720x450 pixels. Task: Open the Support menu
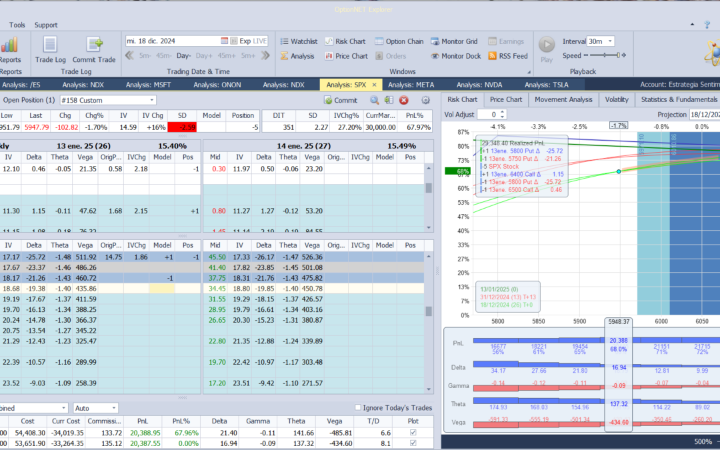coord(46,25)
